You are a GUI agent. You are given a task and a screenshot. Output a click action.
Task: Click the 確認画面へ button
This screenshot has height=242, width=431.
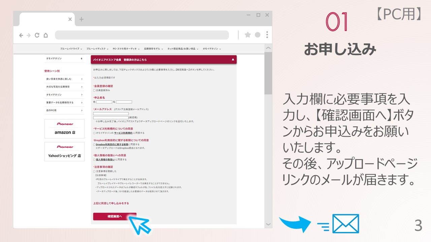[x=115, y=216]
